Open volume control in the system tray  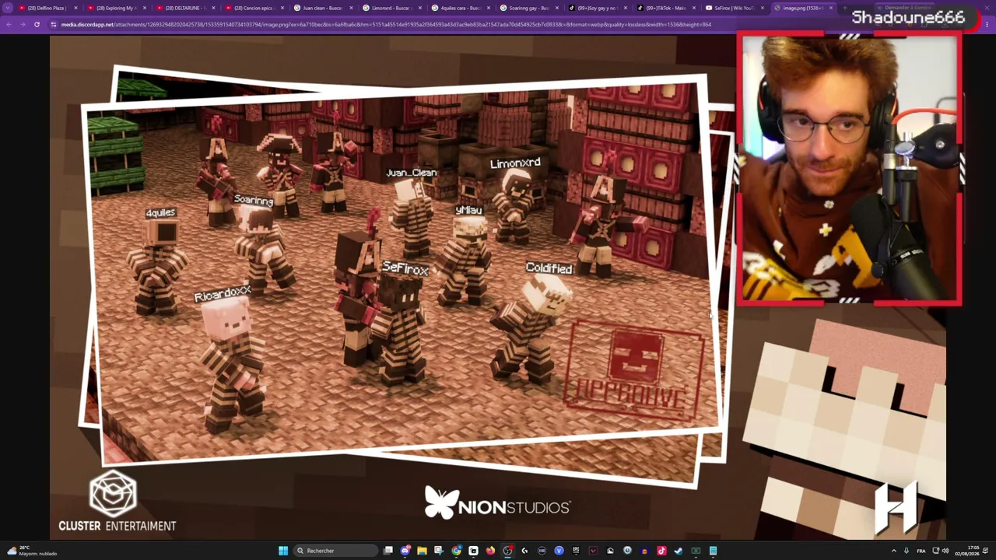click(x=945, y=551)
